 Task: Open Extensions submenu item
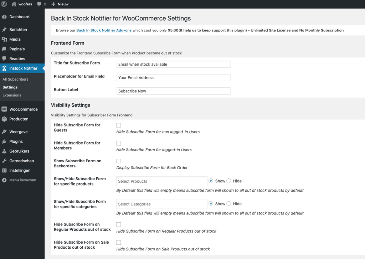pos(12,95)
